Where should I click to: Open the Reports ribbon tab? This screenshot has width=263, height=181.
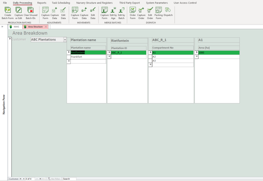coord(42,3)
